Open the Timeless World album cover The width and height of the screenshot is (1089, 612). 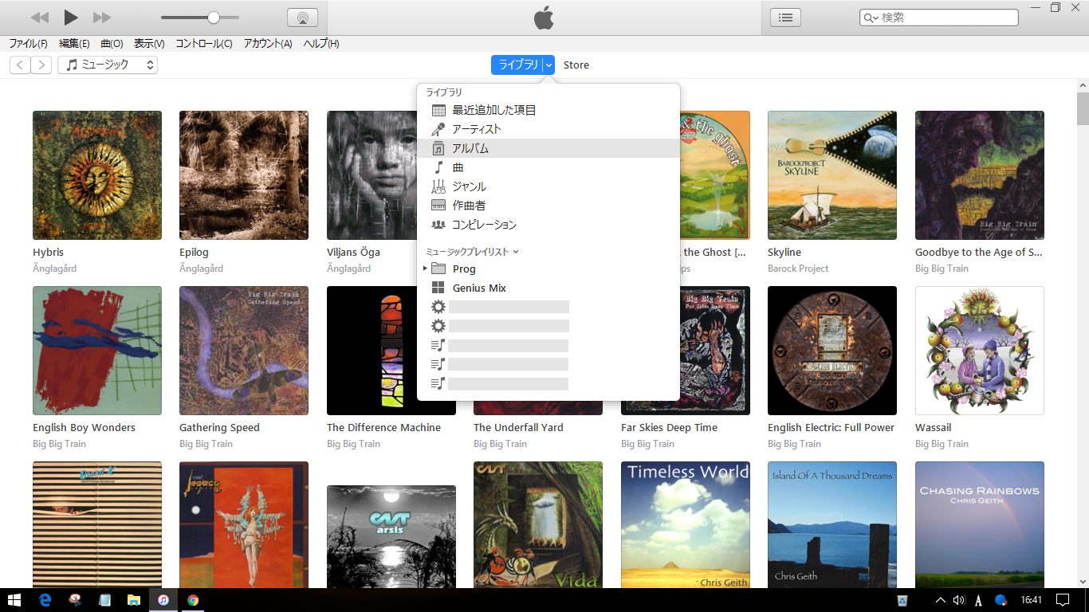click(x=686, y=524)
